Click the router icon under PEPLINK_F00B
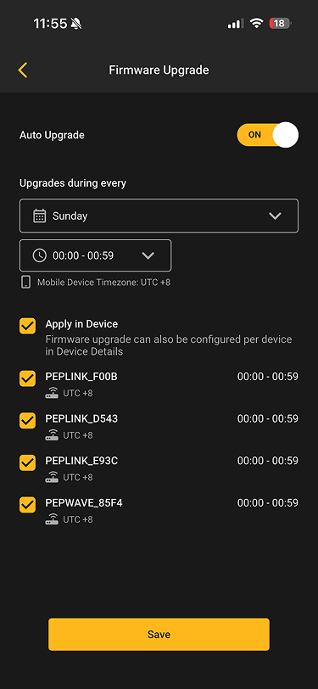318x689 pixels. 52,393
